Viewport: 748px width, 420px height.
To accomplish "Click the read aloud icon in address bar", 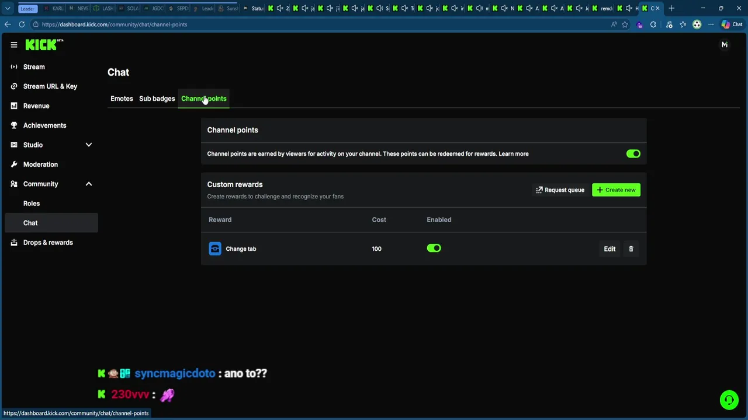I will 614,24.
